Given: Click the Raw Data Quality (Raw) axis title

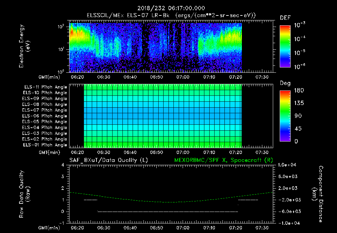Looking at the screenshot, I should (24, 194).
